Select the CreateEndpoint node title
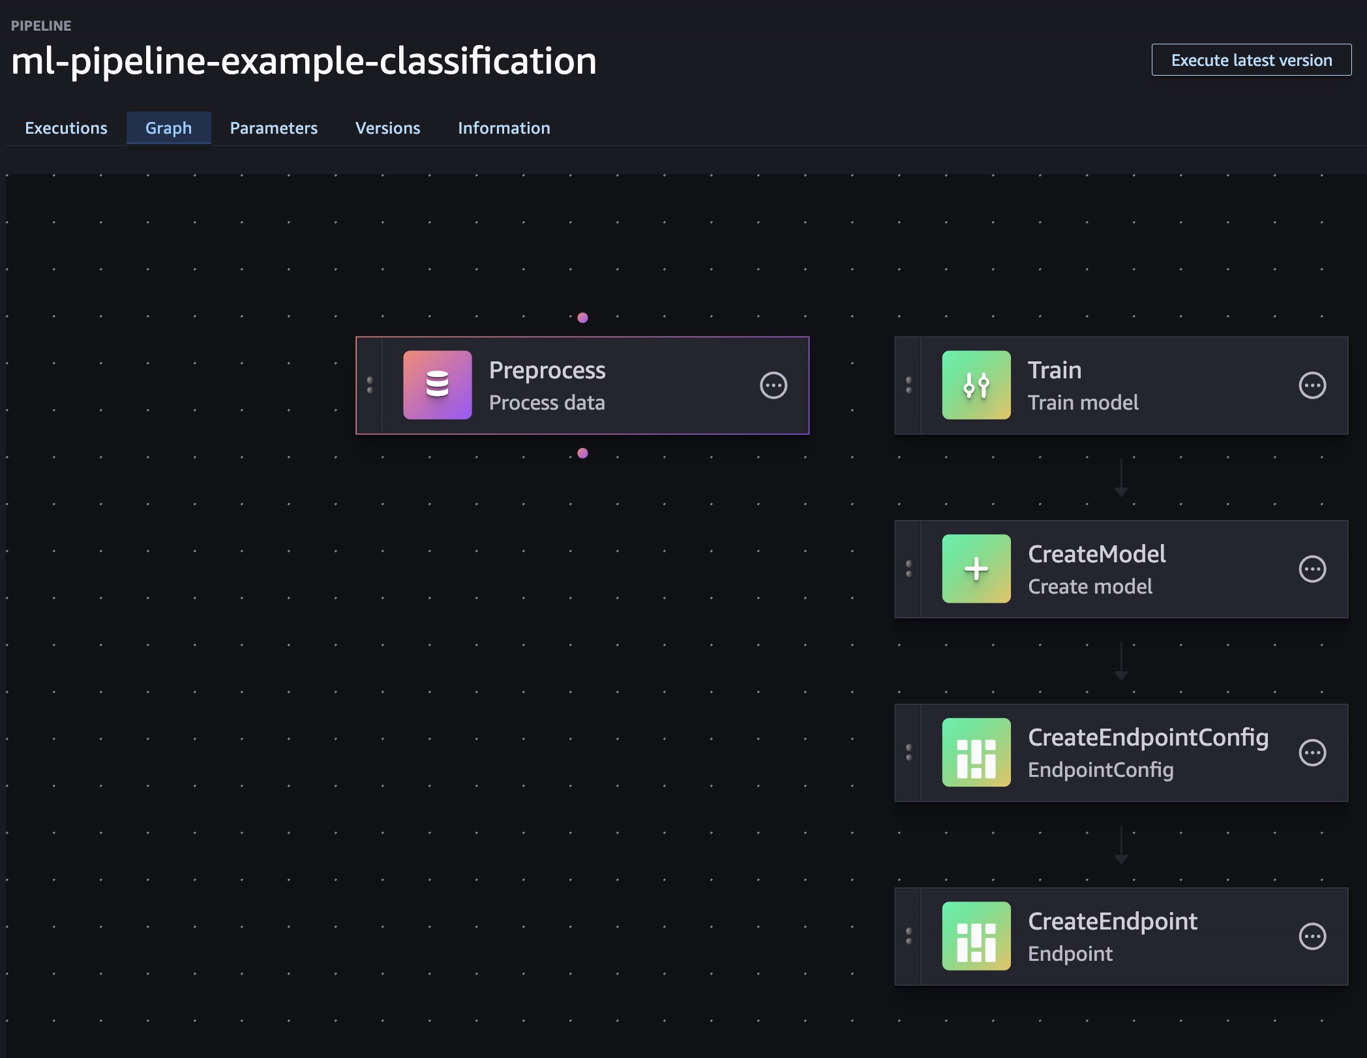 (x=1112, y=921)
